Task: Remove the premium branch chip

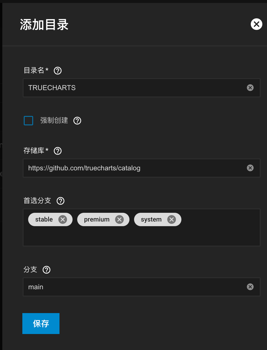Action: coord(119,219)
